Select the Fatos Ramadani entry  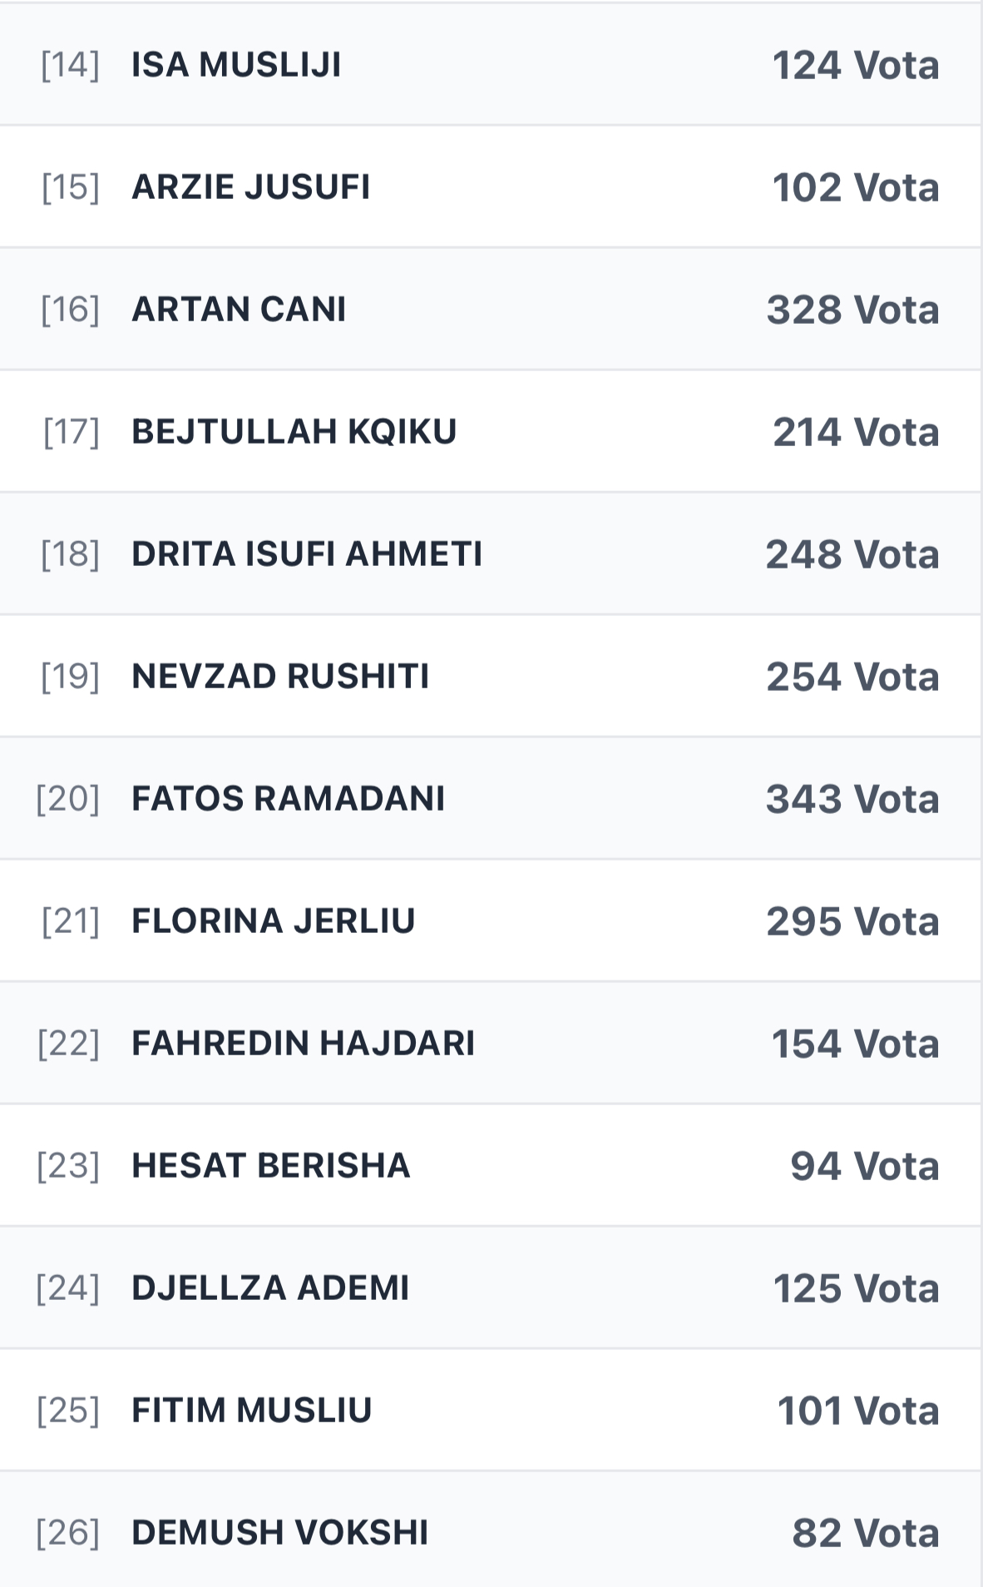pyautogui.click(x=288, y=799)
